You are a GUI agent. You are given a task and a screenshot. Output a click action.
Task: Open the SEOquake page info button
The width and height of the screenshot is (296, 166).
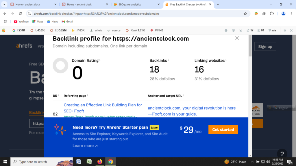226,30
